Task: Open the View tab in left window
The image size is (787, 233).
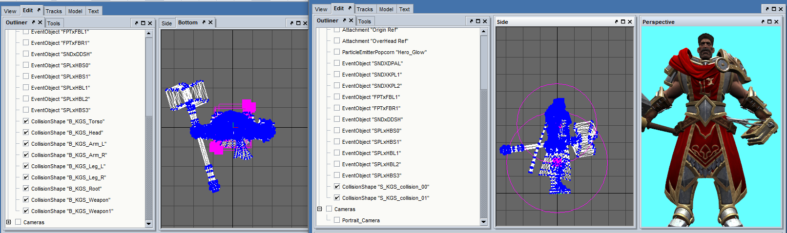Action: click(10, 11)
